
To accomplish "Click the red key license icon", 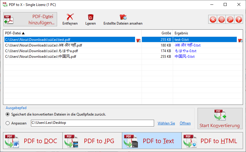I will 230,20.
